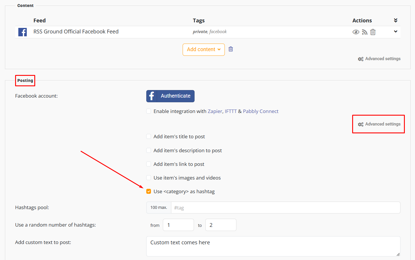This screenshot has height=260, width=415.
Task: Click the custom text textarea
Action: coord(273,246)
